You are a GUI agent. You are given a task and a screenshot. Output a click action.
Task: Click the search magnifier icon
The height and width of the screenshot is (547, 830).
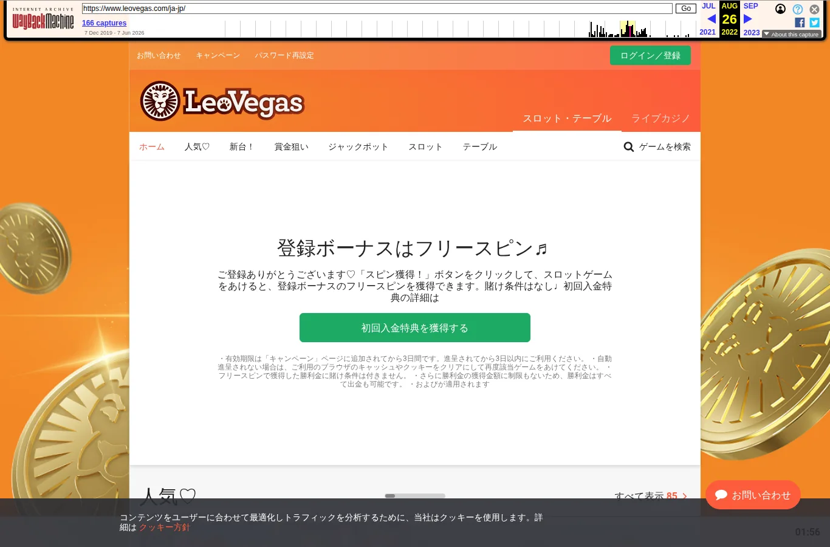pos(629,146)
